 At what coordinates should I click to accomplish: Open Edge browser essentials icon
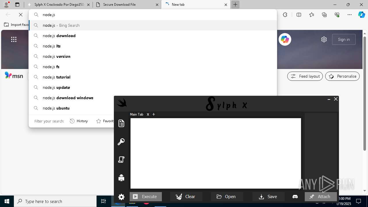point(337,15)
